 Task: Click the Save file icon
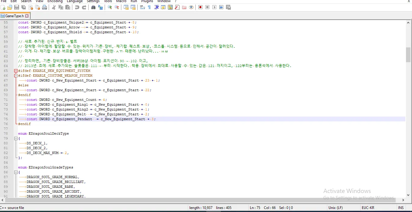point(17,7)
